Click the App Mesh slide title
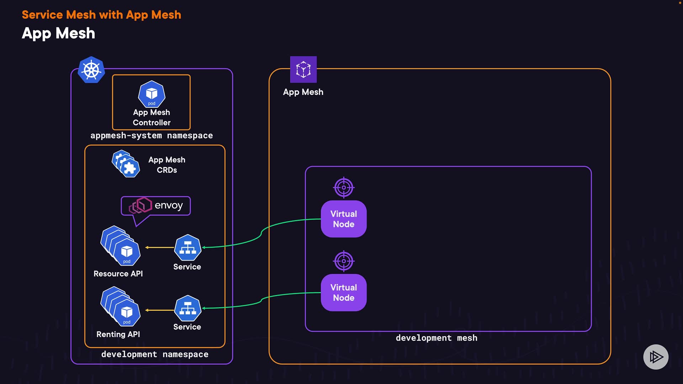Image resolution: width=683 pixels, height=384 pixels. (x=58, y=33)
